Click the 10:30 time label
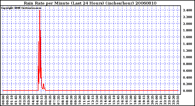195x106 pixels. click(x=80, y=100)
